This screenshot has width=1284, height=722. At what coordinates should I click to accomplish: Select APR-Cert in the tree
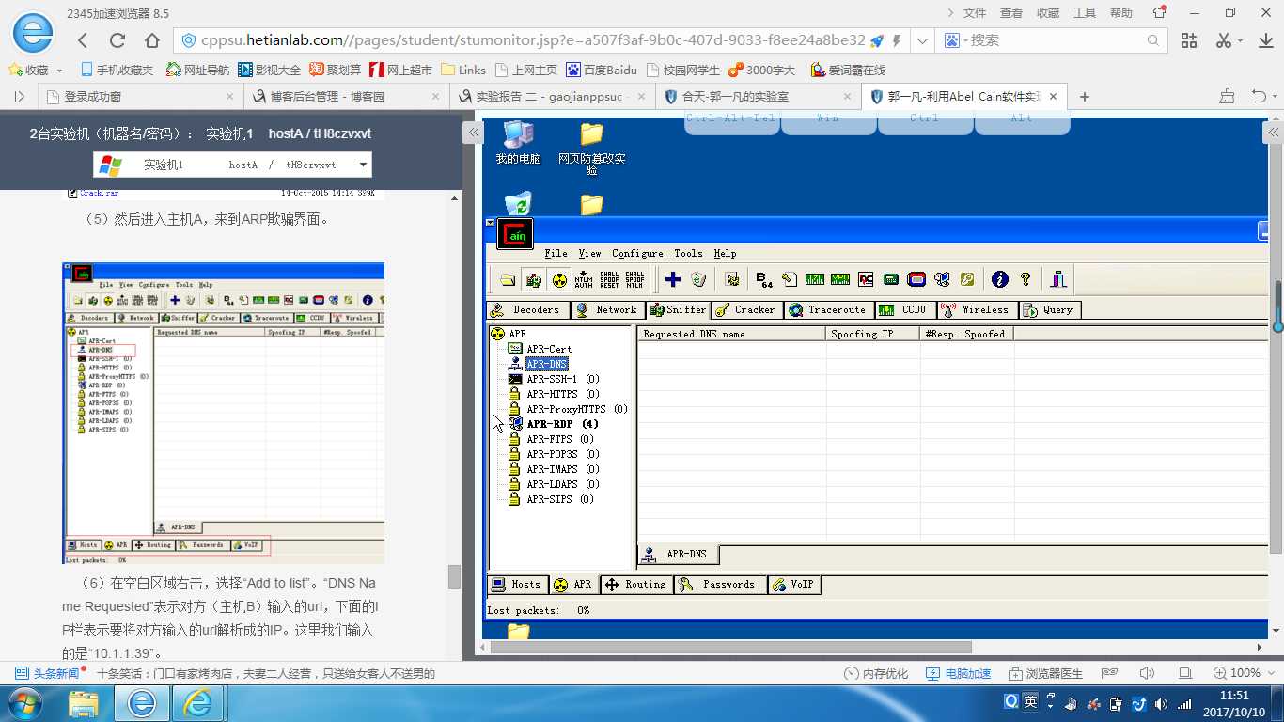coord(549,349)
